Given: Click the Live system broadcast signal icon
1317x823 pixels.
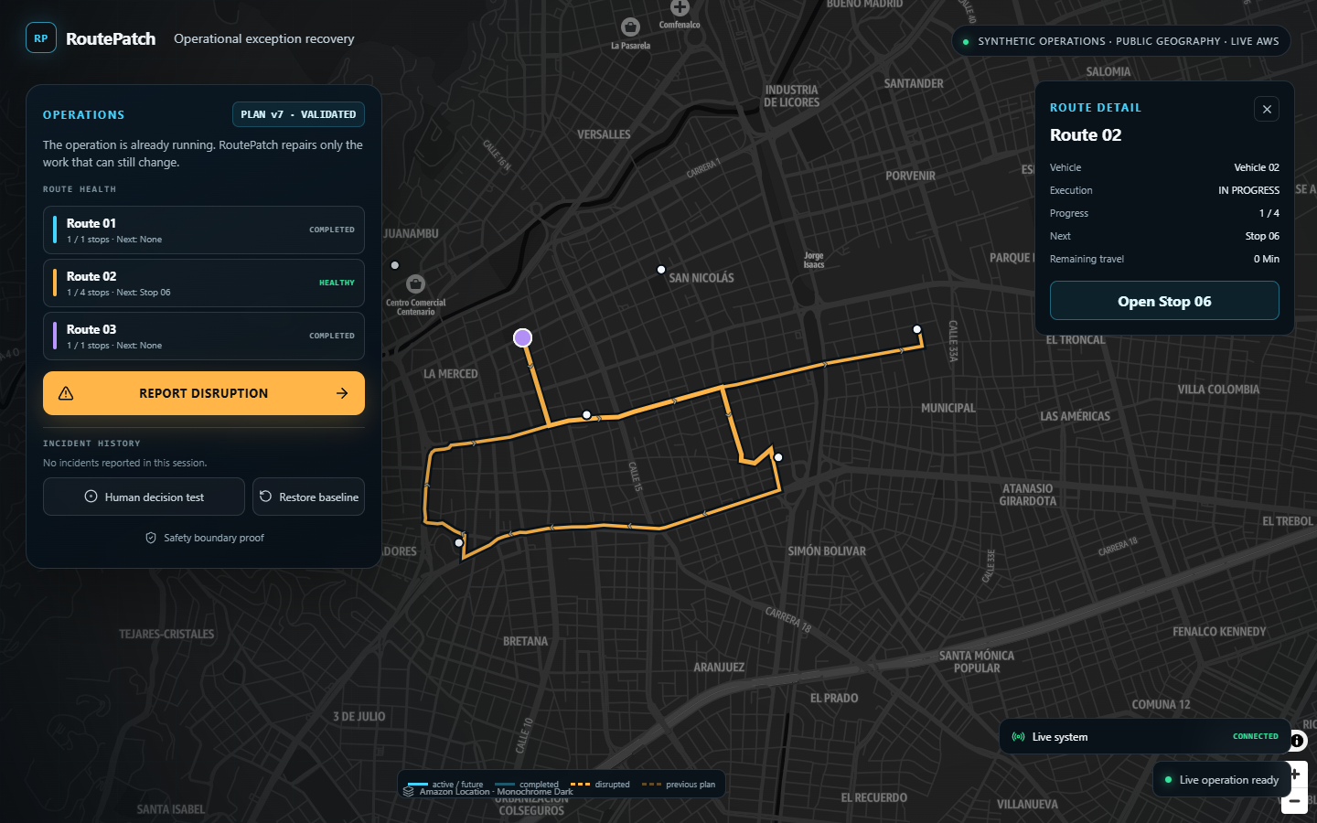Looking at the screenshot, I should pos(1018,737).
